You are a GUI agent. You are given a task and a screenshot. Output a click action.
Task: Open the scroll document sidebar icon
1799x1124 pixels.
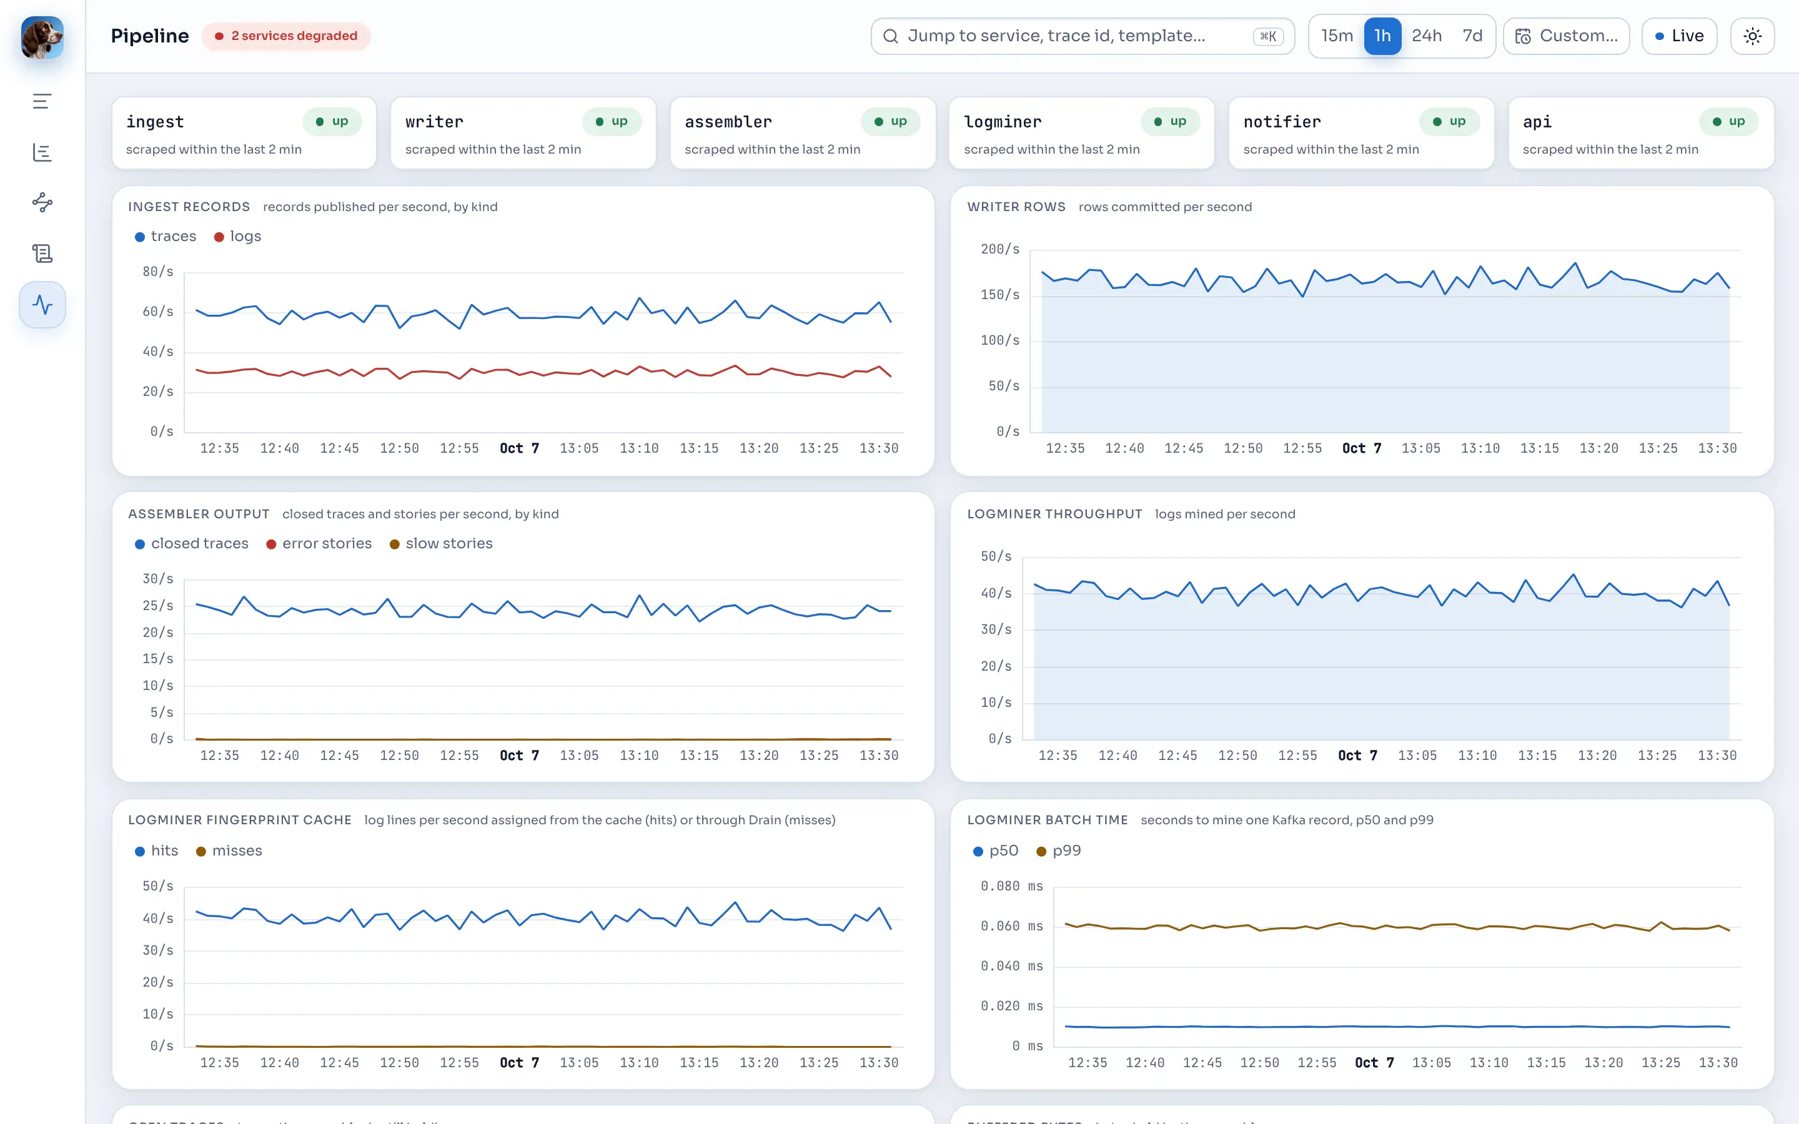42,254
